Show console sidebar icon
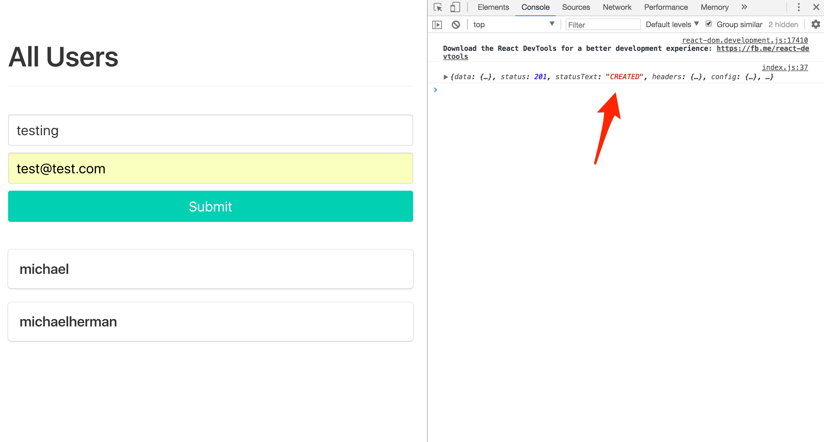Screen dimensions: 824x442 coord(437,25)
